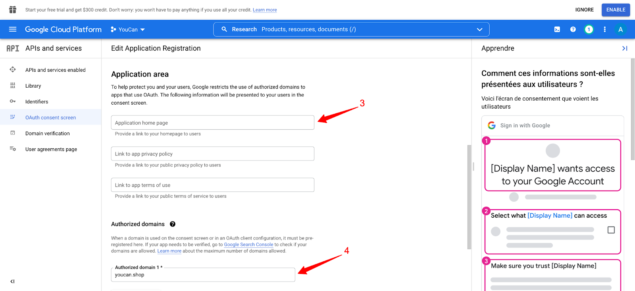Collapse the left sidebar panel
The width and height of the screenshot is (635, 291).
coord(12,281)
